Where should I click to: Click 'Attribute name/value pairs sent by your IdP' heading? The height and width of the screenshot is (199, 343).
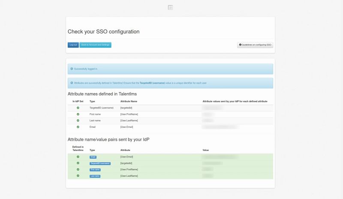coord(108,139)
